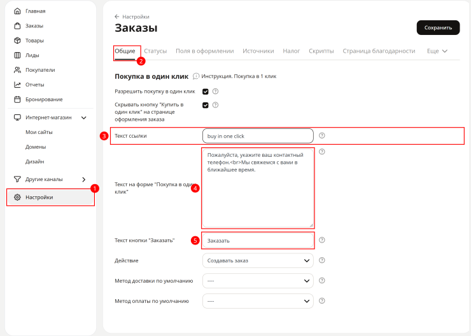Click the people icon beside Покупатели

17,70
